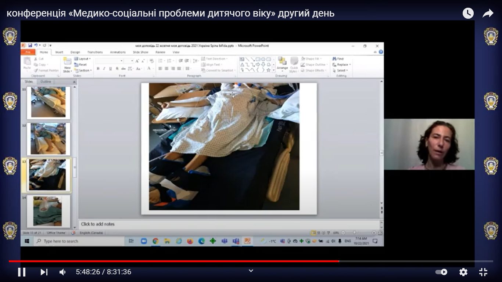Toggle the Outline pane tab
Screen dimensions: 502x282
click(x=46, y=82)
